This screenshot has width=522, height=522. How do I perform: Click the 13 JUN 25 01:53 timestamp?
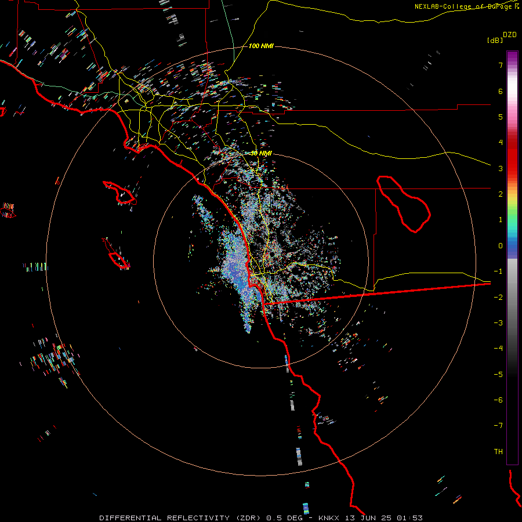[383, 518]
